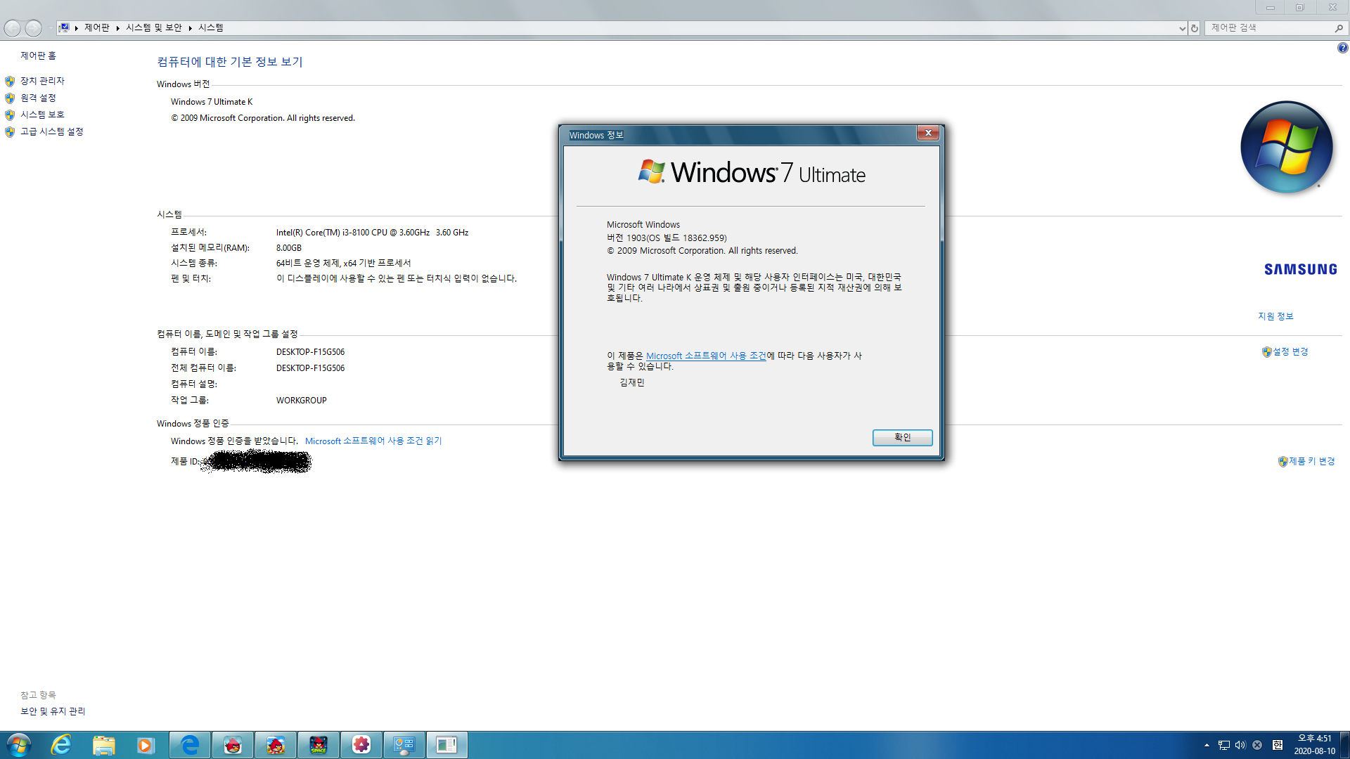Click the 확인 button in Windows 정보 dialog
The width and height of the screenshot is (1350, 759).
tap(902, 437)
